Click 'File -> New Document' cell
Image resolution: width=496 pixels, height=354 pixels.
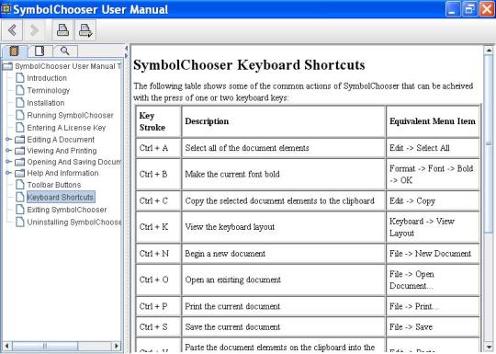(x=433, y=254)
